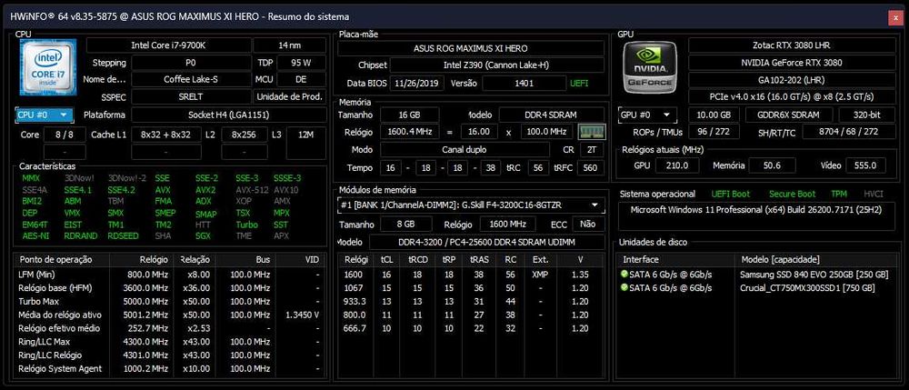Open the CPU #0 selector dropdown
This screenshot has height=390, width=909.
tap(45, 115)
